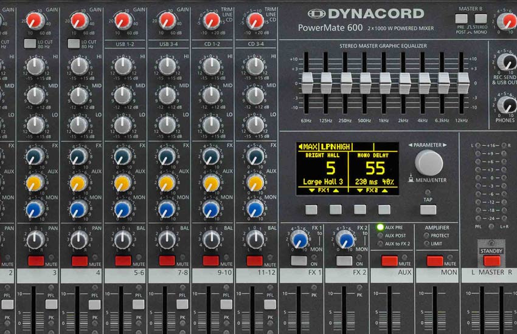The image size is (517, 334).
Task: Toggle Master B PRE/POST switch
Action: (461, 18)
